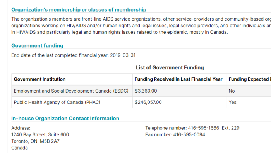Click the Organization's membership or classes heading

pos(79,10)
